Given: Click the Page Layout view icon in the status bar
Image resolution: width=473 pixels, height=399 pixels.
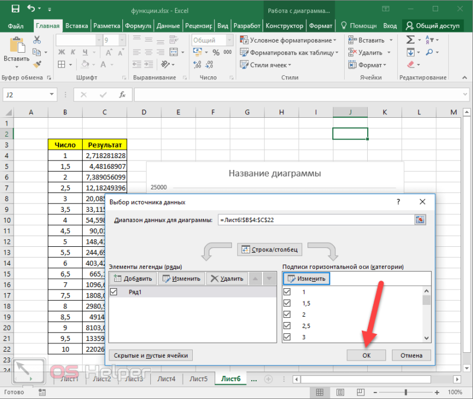Looking at the screenshot, I should pyautogui.click(x=341, y=392).
